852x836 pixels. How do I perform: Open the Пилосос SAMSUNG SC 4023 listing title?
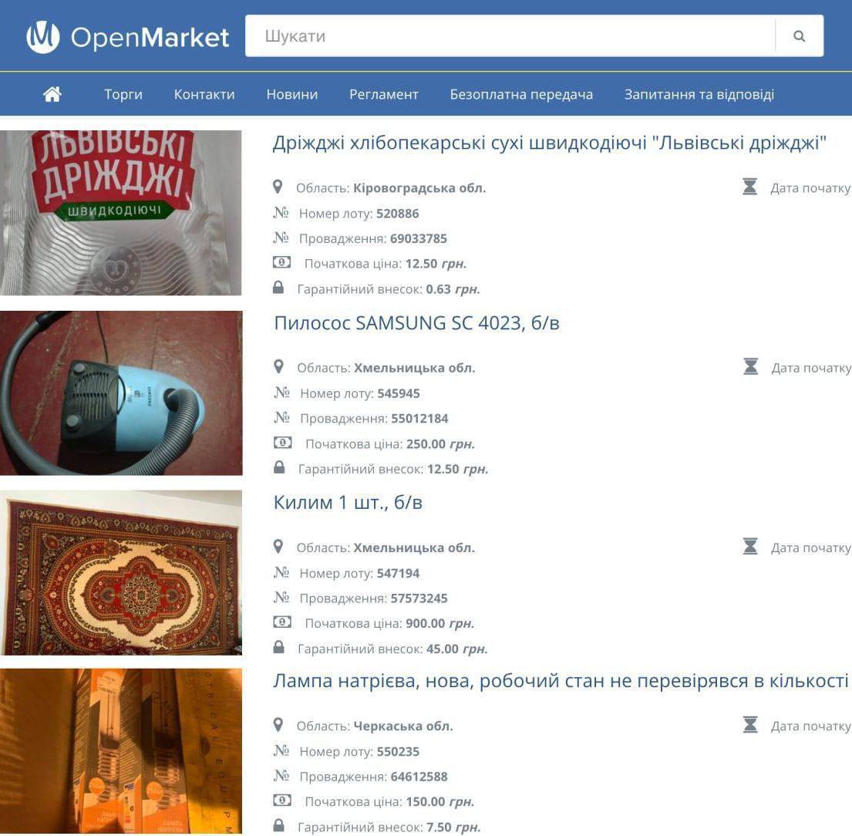417,323
